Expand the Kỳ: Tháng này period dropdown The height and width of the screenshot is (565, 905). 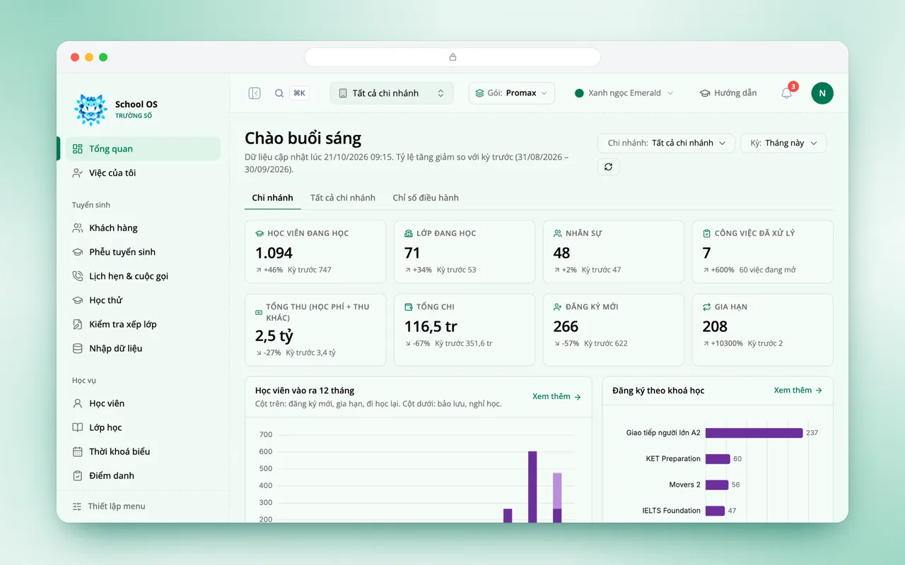coord(783,143)
